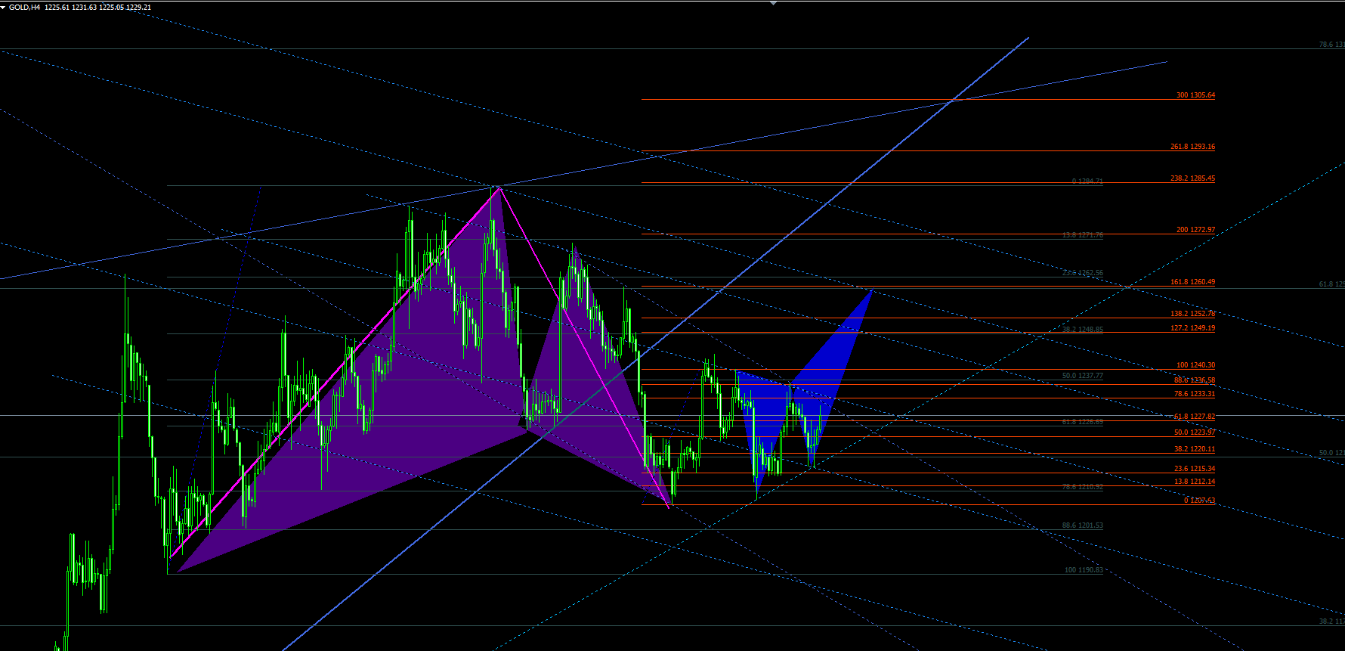
Task: Click the gray 50.0 1237.77 retracement label
Action: pos(1083,376)
